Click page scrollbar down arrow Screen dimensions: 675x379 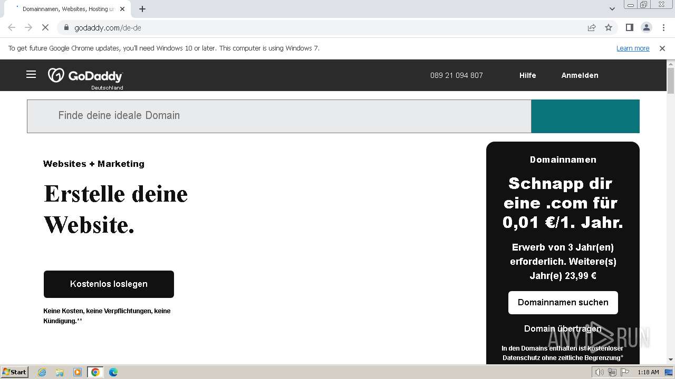point(671,360)
